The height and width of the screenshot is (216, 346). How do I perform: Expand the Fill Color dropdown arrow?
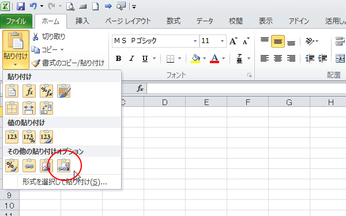pos(204,59)
